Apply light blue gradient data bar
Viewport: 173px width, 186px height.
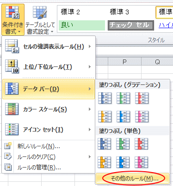pos(124,116)
